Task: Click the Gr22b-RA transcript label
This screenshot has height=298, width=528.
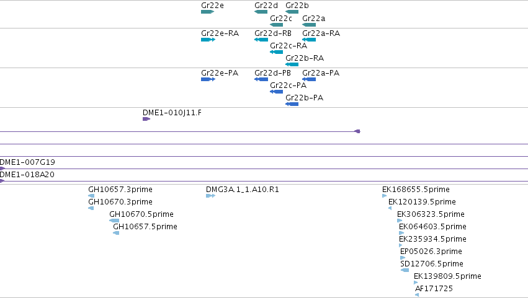Action: click(305, 58)
